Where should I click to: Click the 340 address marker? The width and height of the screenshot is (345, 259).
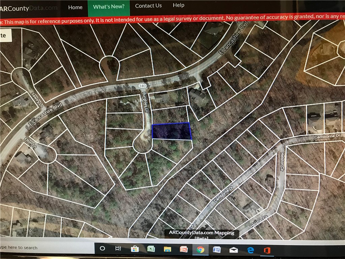point(143,86)
